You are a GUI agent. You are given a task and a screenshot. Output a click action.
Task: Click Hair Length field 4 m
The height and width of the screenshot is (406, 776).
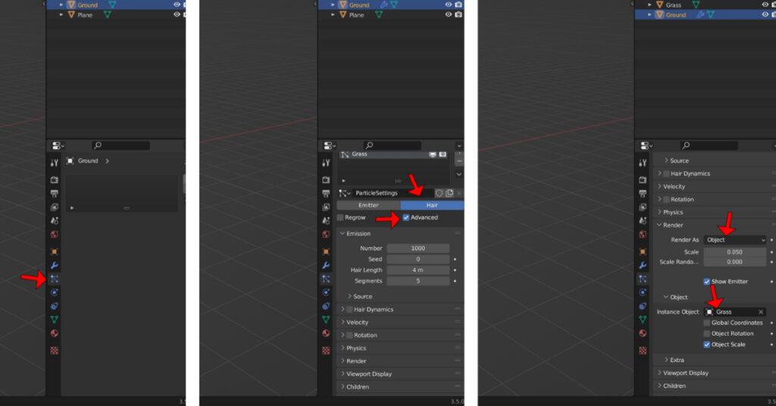pos(418,270)
